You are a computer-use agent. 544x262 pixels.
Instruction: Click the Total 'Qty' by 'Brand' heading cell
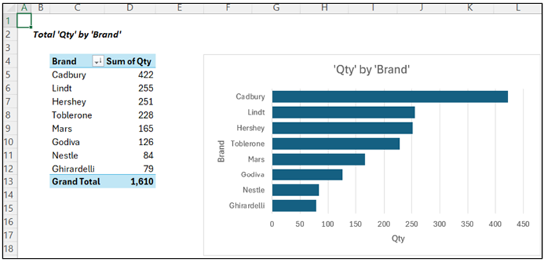coord(78,34)
